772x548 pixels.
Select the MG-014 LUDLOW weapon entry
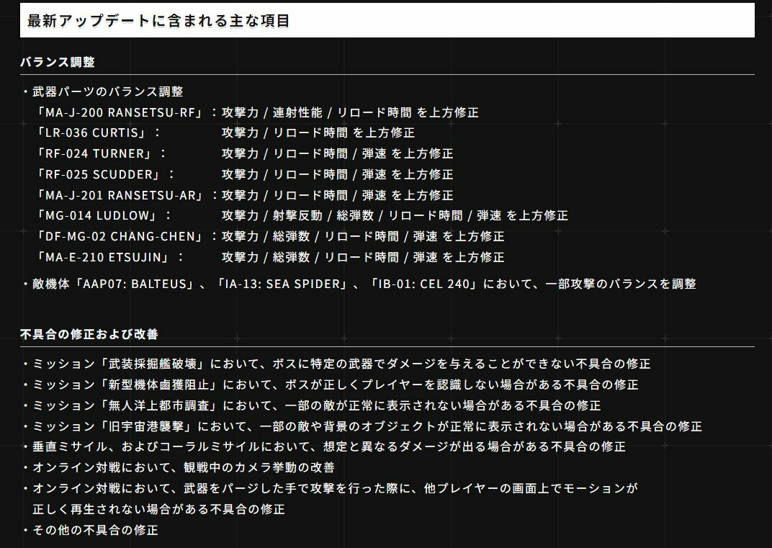click(101, 215)
